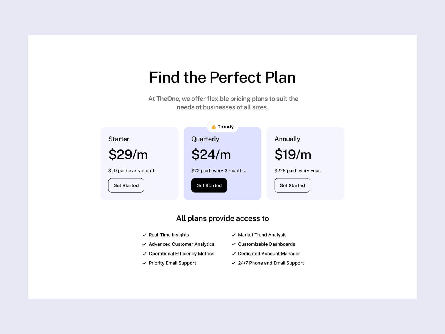Click the $24/m price text

tap(211, 154)
